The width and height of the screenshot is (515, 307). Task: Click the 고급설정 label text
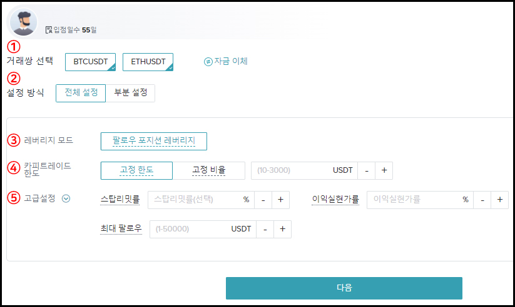pyautogui.click(x=39, y=198)
